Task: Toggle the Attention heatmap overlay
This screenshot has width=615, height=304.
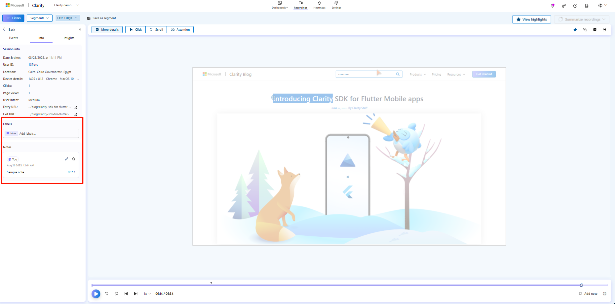Action: (x=180, y=30)
